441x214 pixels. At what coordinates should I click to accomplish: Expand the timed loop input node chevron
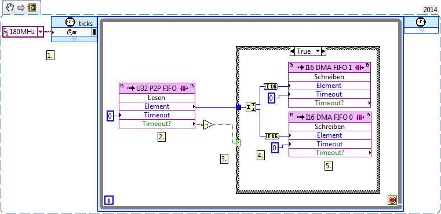74,39
